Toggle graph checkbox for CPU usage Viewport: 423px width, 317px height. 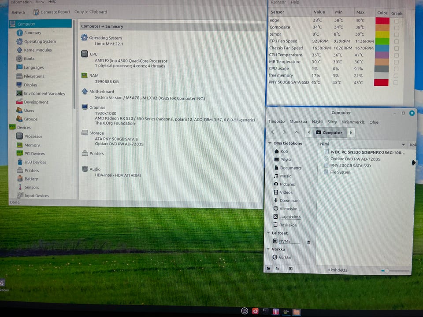coord(396,69)
